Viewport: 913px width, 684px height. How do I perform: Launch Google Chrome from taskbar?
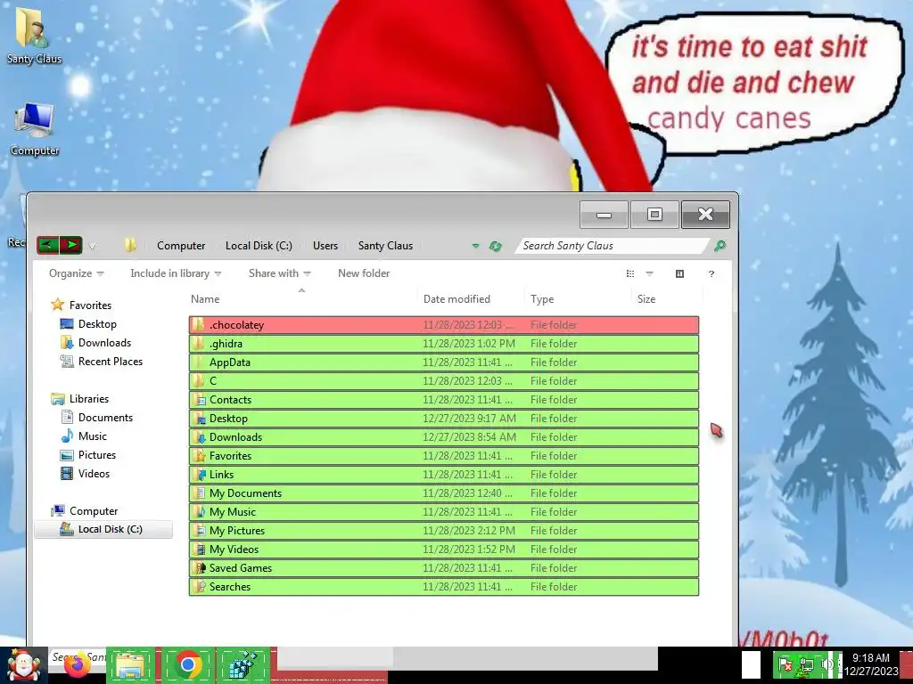187,665
